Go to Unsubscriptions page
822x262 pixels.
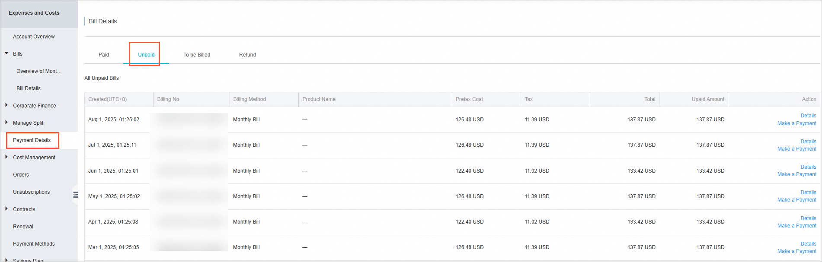click(x=31, y=192)
